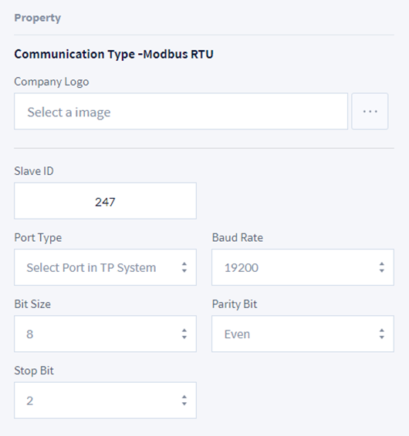
Task: Click the up-down arrows icon in Bit Size
Action: (x=184, y=334)
